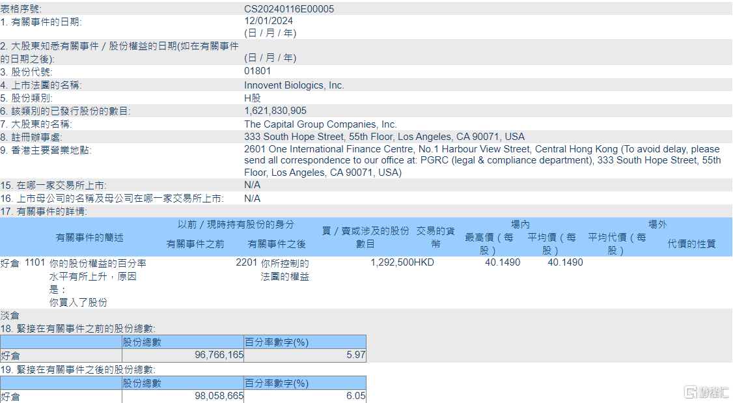Click label 4. 上市法團的名稱
733x403 pixels.
(x=41, y=85)
